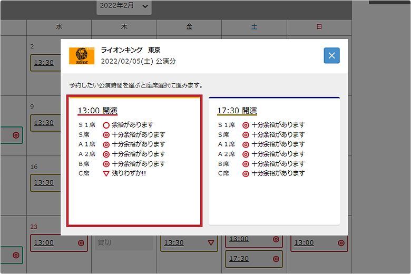Click the 貸切 label in Thursday column

[104, 242]
